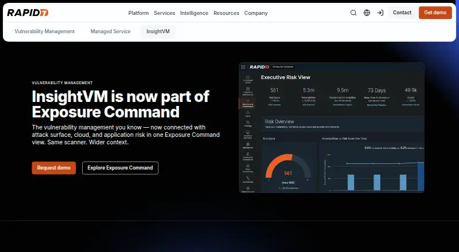The width and height of the screenshot is (459, 252).
Task: Open the Platform menu
Action: click(x=138, y=13)
